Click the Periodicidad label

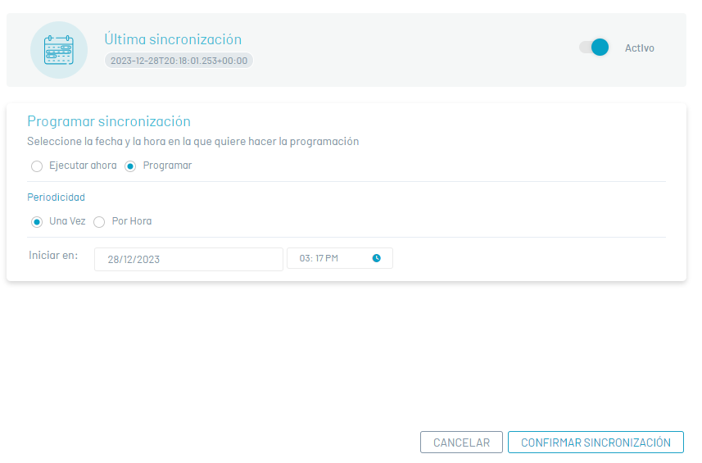tap(56, 197)
